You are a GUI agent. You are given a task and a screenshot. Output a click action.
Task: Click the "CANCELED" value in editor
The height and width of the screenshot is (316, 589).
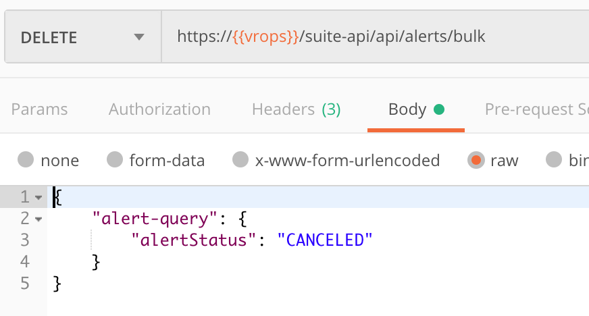[324, 240]
